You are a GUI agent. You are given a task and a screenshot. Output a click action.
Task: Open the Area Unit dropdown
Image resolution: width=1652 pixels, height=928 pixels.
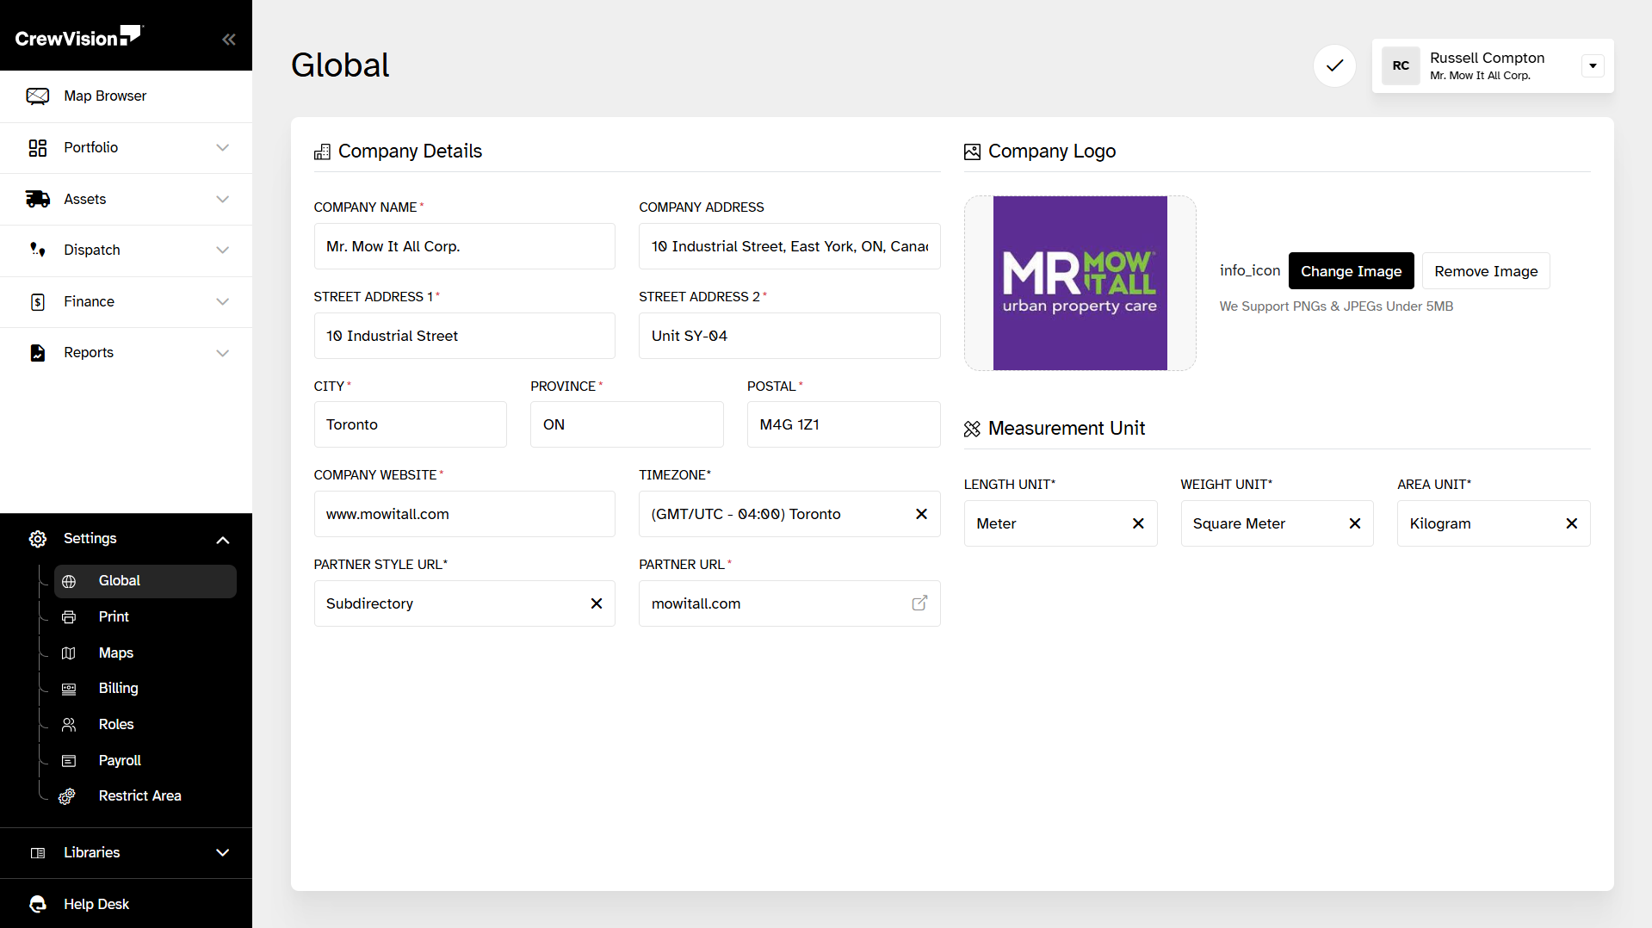[x=1494, y=523]
